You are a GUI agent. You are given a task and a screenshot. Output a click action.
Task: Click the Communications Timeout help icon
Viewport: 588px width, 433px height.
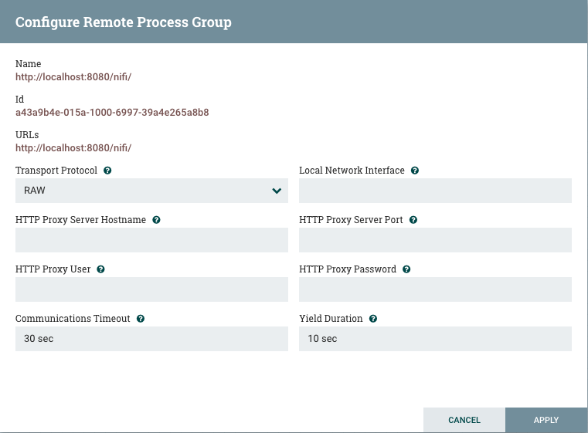(141, 319)
